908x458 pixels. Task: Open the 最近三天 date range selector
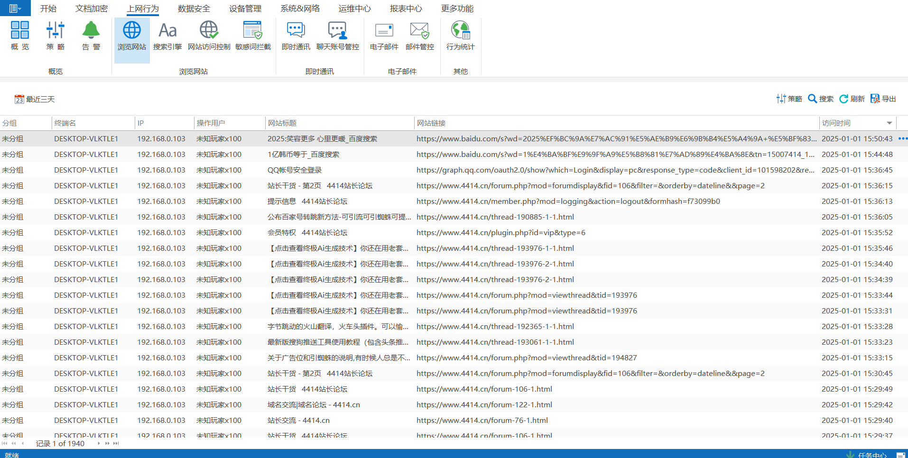pyautogui.click(x=35, y=99)
